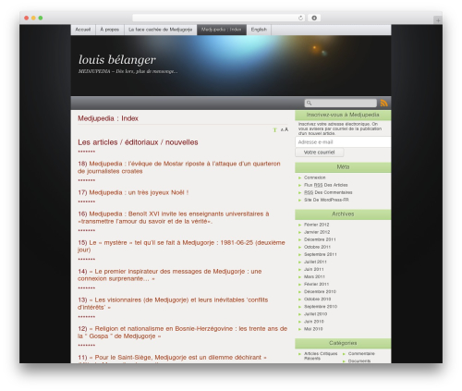Image resolution: width=462 pixels, height=391 pixels.
Task: Open the À propos tab
Action: 110,30
